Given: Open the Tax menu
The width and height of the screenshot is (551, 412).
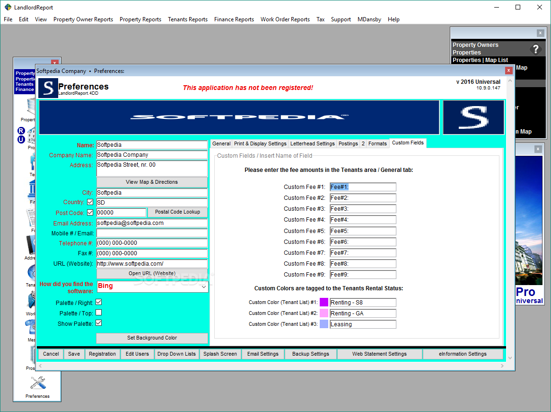Looking at the screenshot, I should pos(321,19).
